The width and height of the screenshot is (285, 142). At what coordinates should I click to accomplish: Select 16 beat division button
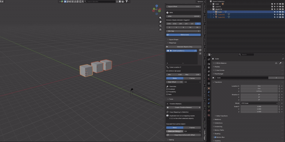[190, 27]
